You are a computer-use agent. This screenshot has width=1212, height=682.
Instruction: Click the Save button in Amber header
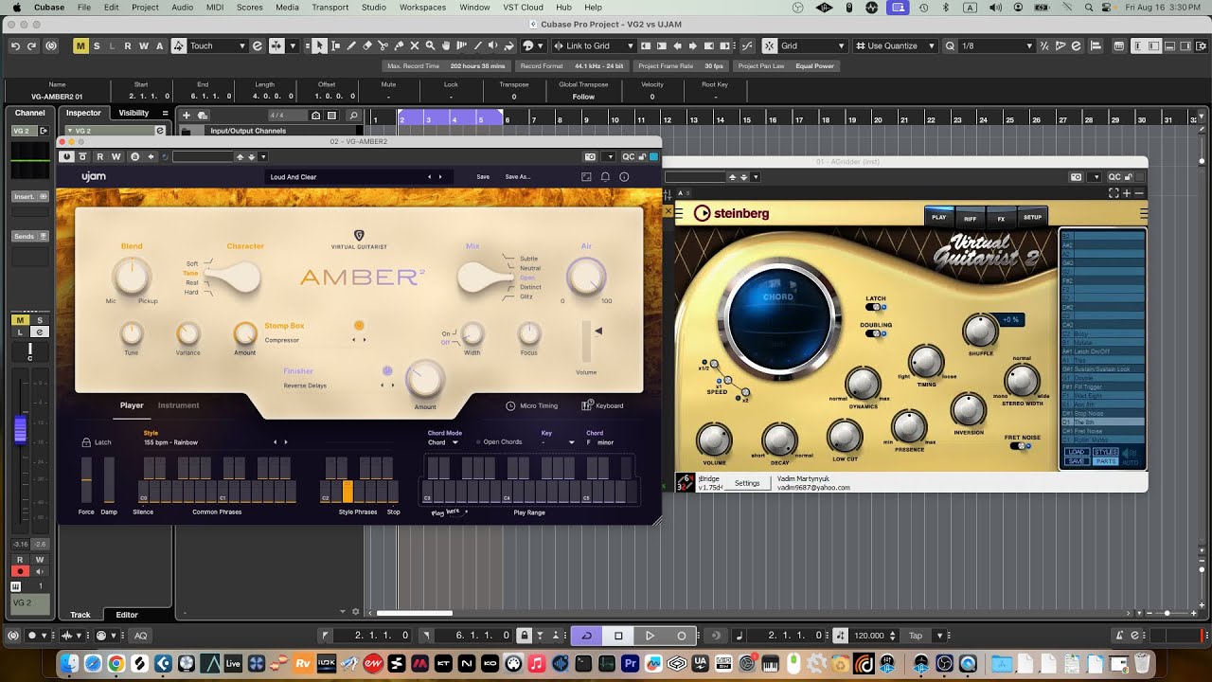(483, 177)
